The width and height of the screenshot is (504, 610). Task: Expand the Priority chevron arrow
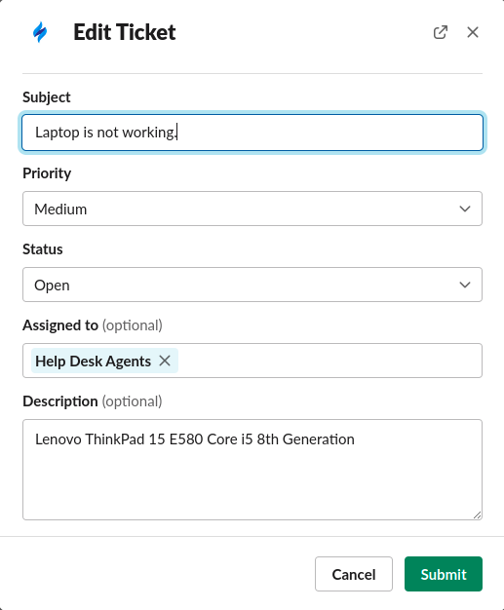465,209
